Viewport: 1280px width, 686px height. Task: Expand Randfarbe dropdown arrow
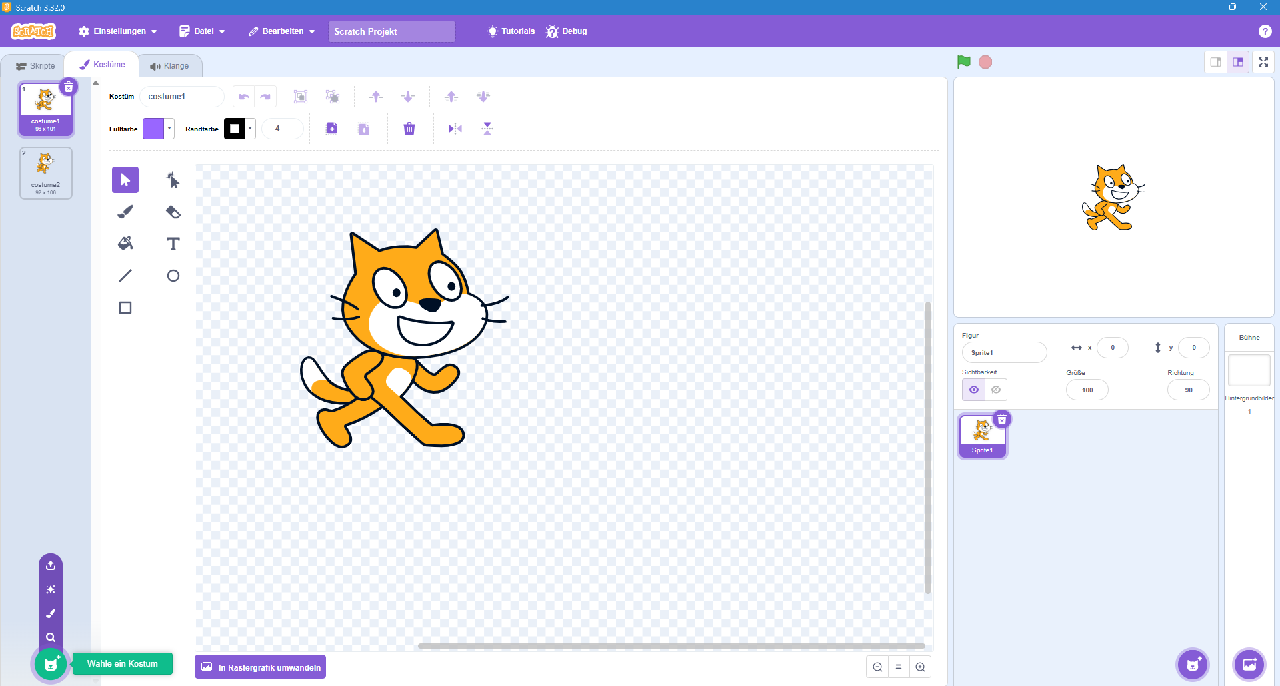click(250, 129)
